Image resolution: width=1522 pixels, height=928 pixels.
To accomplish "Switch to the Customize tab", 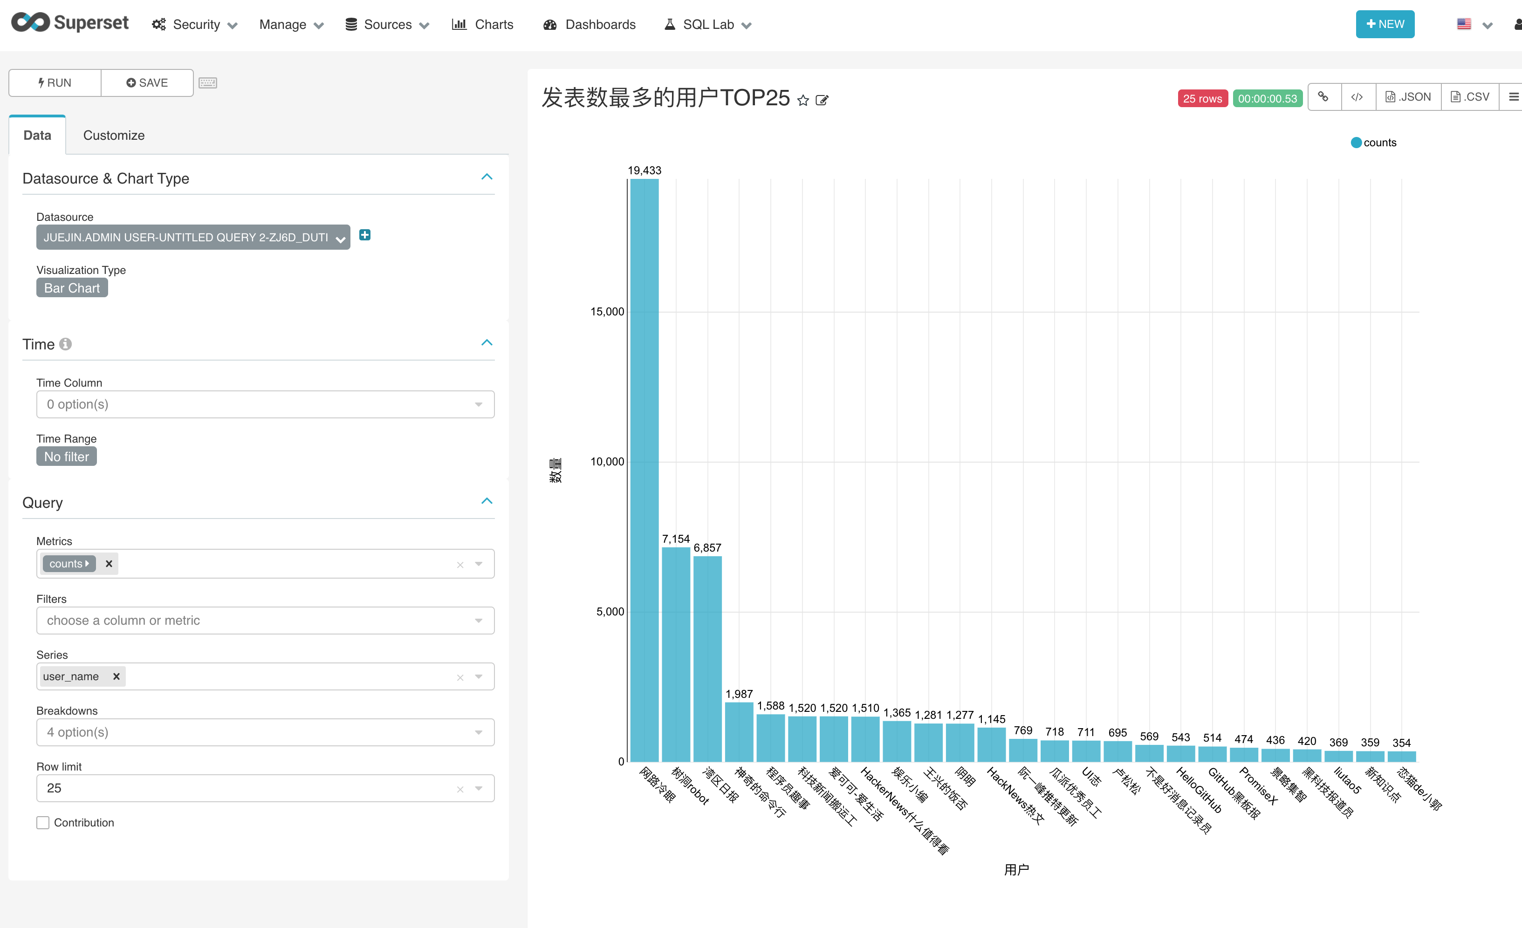I will [x=114, y=135].
